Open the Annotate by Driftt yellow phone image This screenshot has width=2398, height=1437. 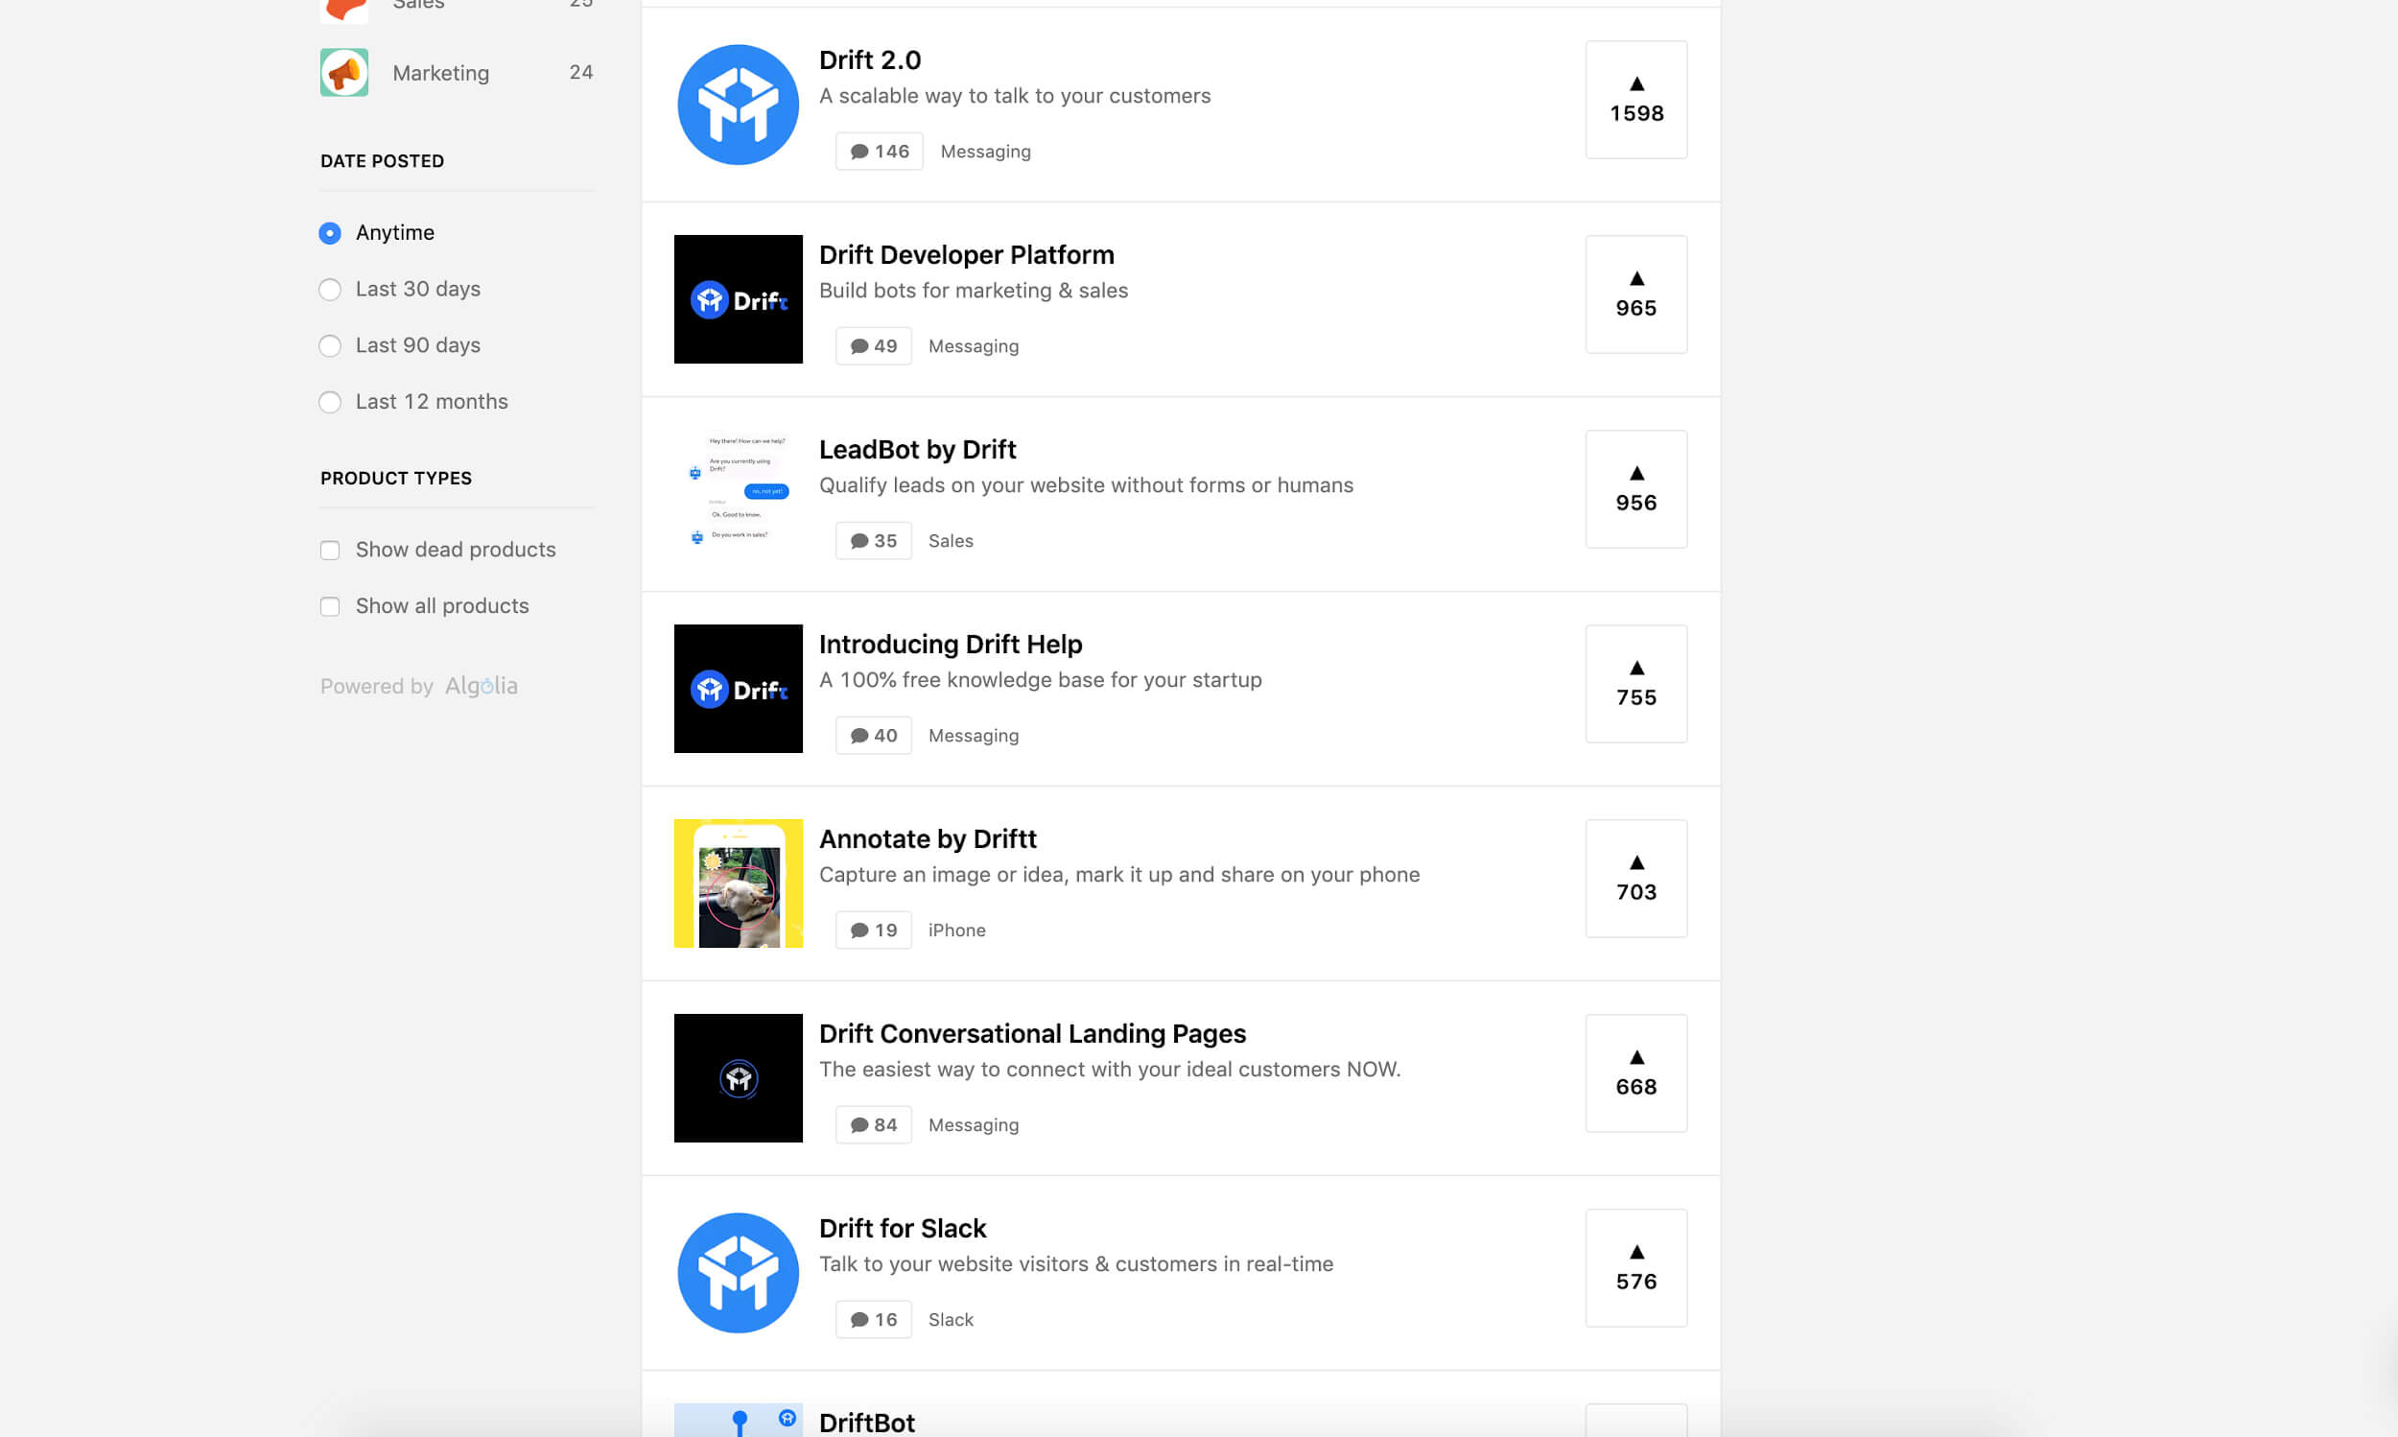pyautogui.click(x=738, y=883)
